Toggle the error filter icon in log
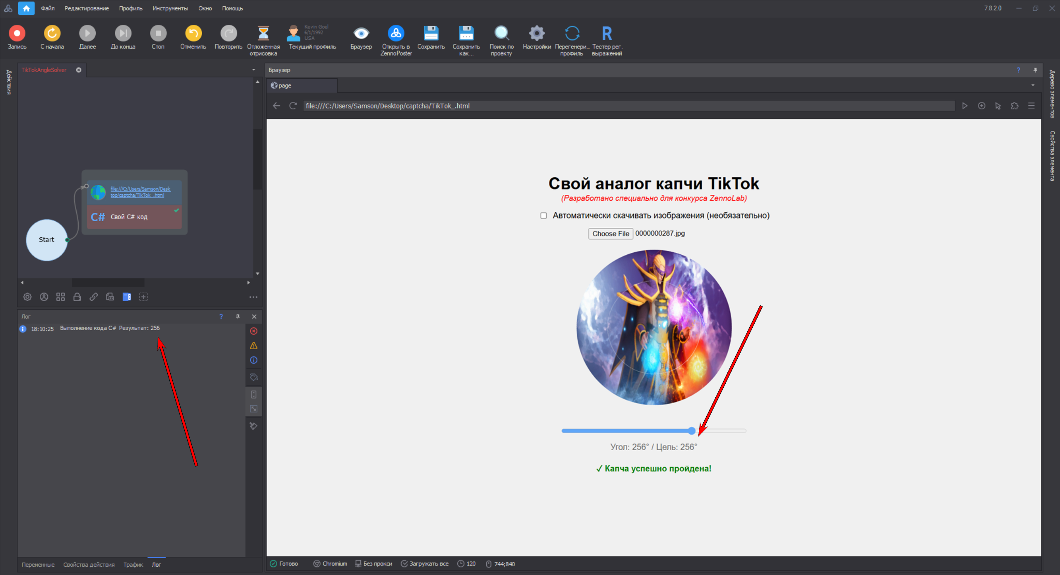 [x=254, y=331]
